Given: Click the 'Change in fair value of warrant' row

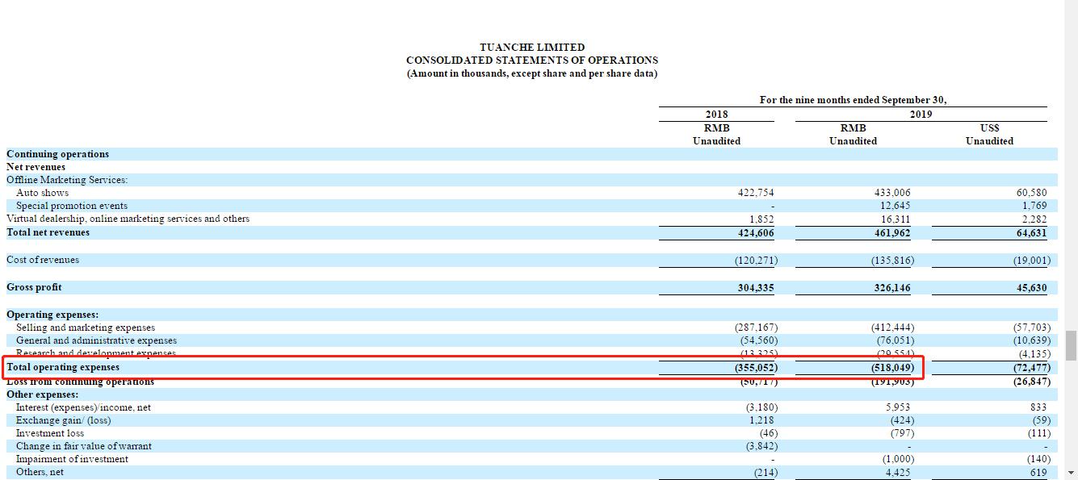Looking at the screenshot, I should tap(83, 446).
